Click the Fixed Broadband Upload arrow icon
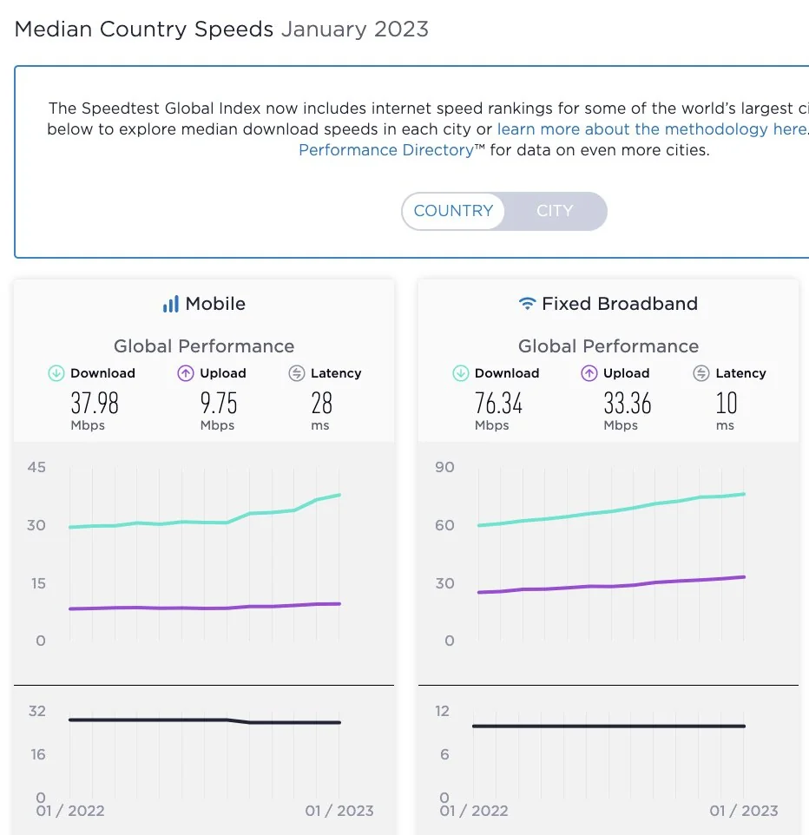 589,373
